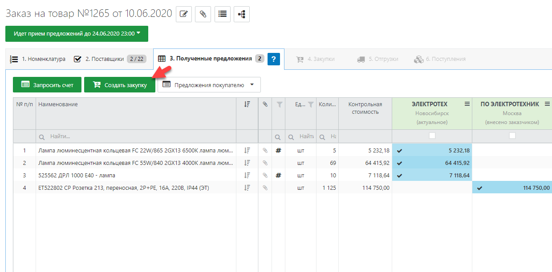
Task: Tick the checkbox under ЭЛЕКТРОТЕХ supplier
Action: pyautogui.click(x=432, y=136)
